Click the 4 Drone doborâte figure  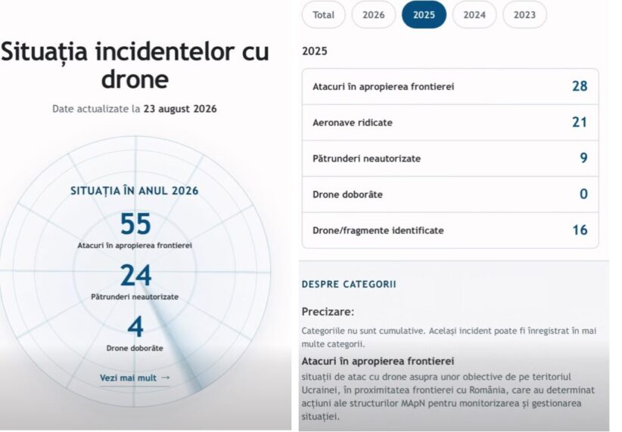[135, 327]
